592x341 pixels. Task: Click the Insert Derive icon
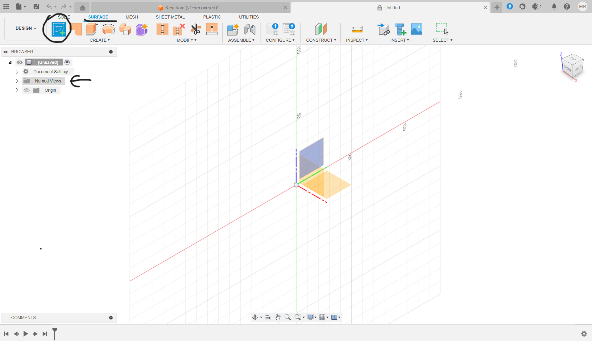384,29
